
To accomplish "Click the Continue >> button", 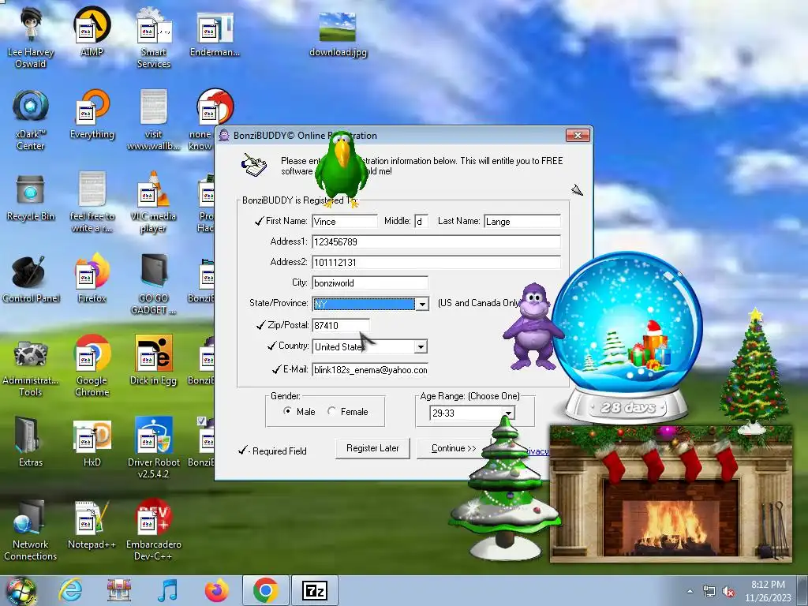I will [454, 448].
